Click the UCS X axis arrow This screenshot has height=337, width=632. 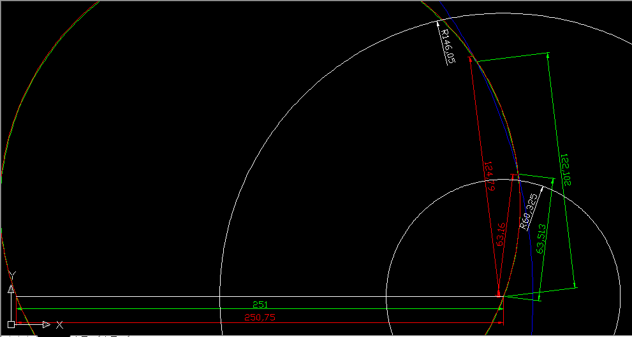46,324
